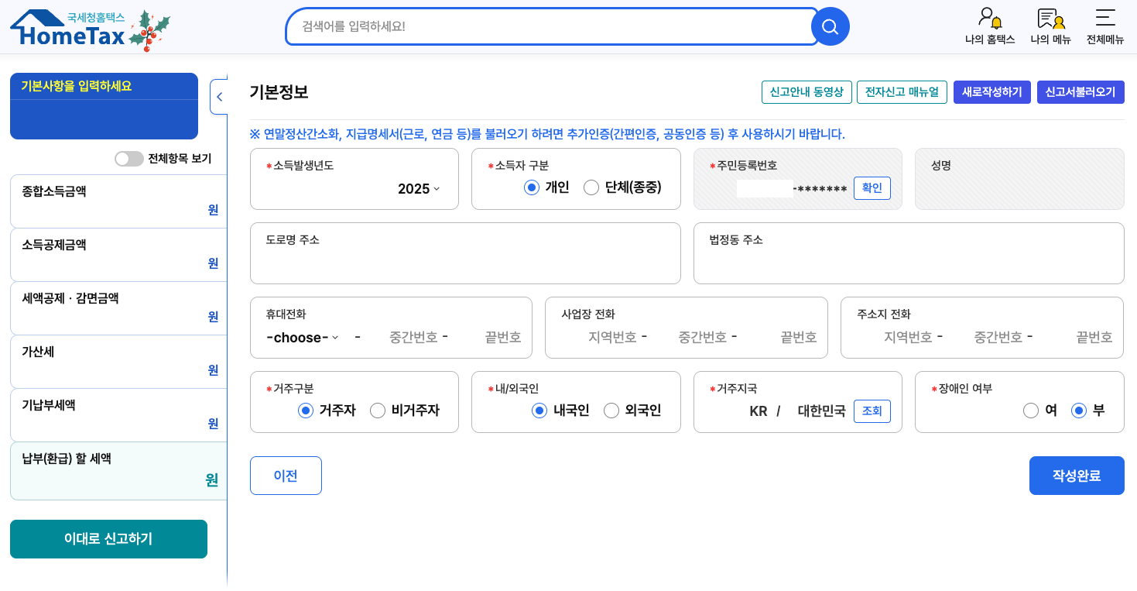This screenshot has height=591, width=1137.
Task: Focus the 검색어 search input field
Action: (x=550, y=27)
